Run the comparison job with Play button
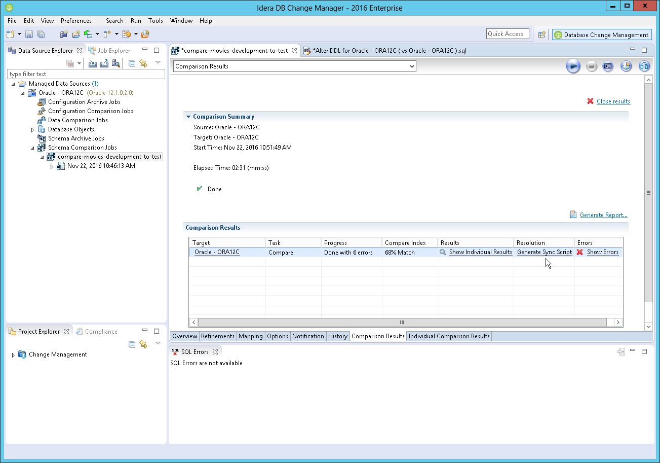The height and width of the screenshot is (463, 660). [x=573, y=66]
